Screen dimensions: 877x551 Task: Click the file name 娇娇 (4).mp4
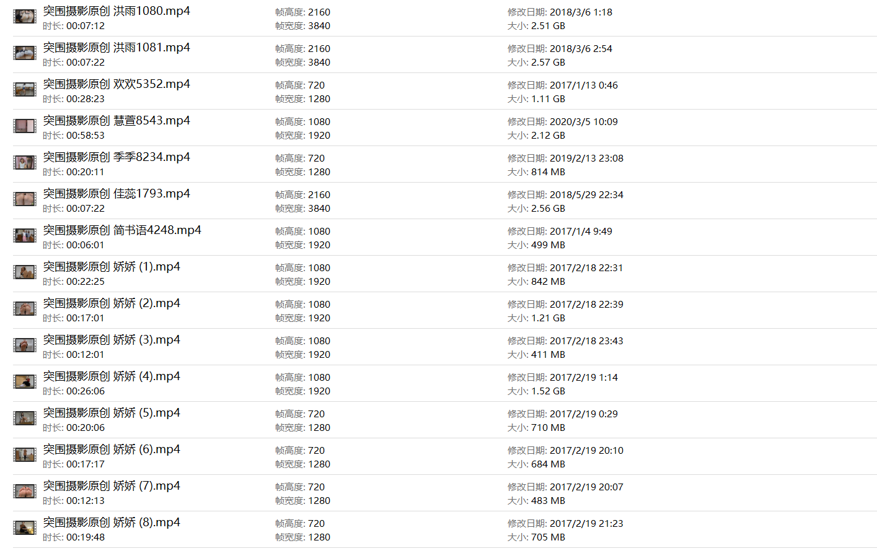tap(112, 376)
